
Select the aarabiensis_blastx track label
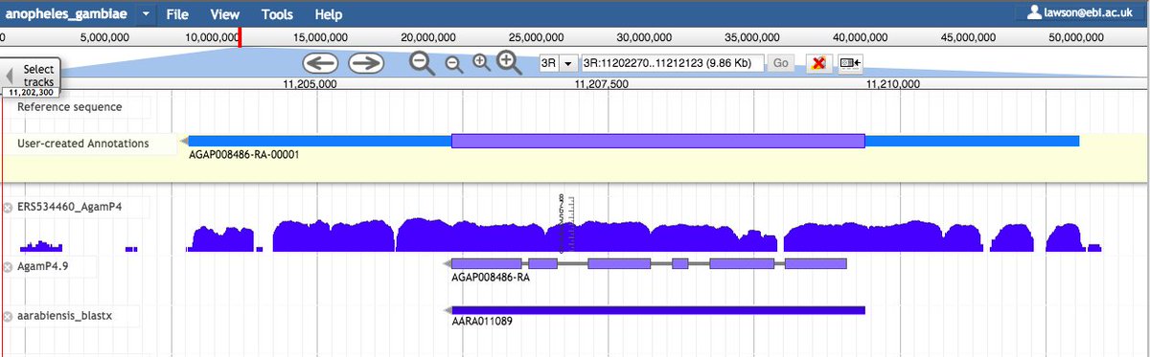coord(65,315)
